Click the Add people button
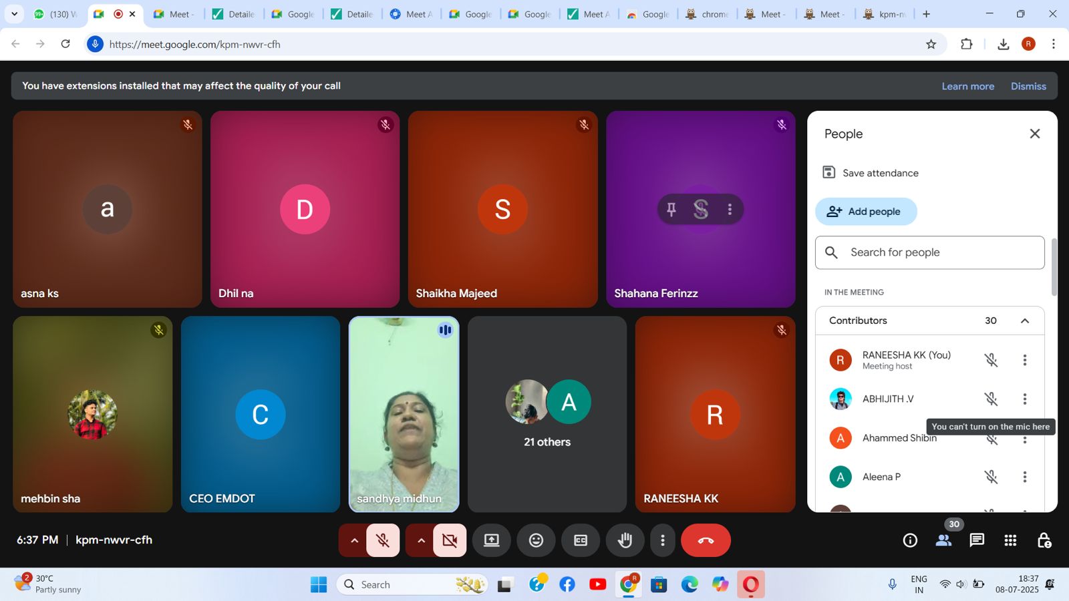1069x601 pixels. (x=866, y=212)
